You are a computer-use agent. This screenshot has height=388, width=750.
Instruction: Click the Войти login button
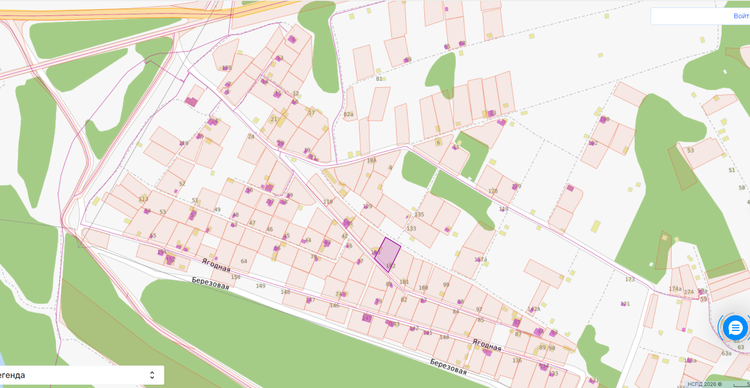tap(741, 16)
